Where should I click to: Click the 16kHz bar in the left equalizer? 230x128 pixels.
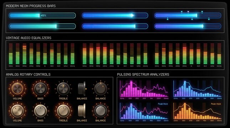(x=72, y=54)
